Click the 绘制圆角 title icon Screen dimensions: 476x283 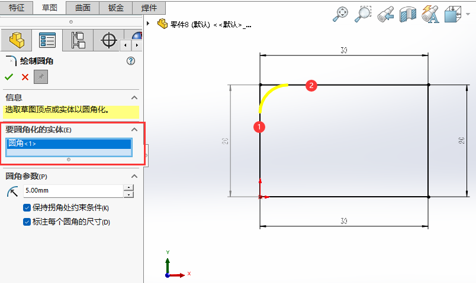(x=11, y=61)
